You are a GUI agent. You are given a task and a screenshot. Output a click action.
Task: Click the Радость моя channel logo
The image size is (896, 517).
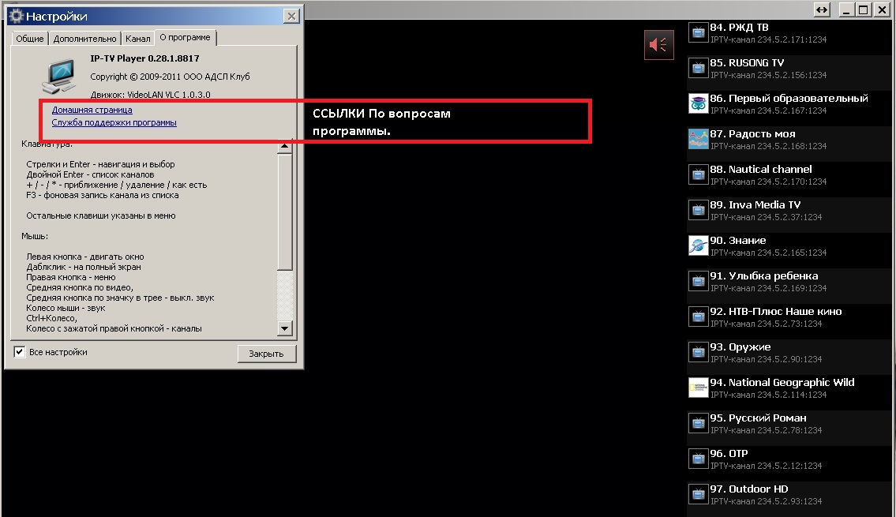(x=699, y=140)
